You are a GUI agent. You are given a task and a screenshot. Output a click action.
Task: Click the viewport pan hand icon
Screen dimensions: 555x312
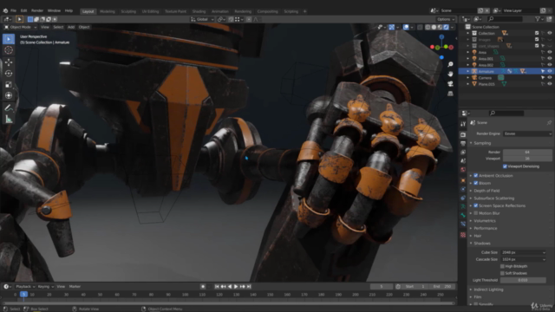tap(450, 74)
